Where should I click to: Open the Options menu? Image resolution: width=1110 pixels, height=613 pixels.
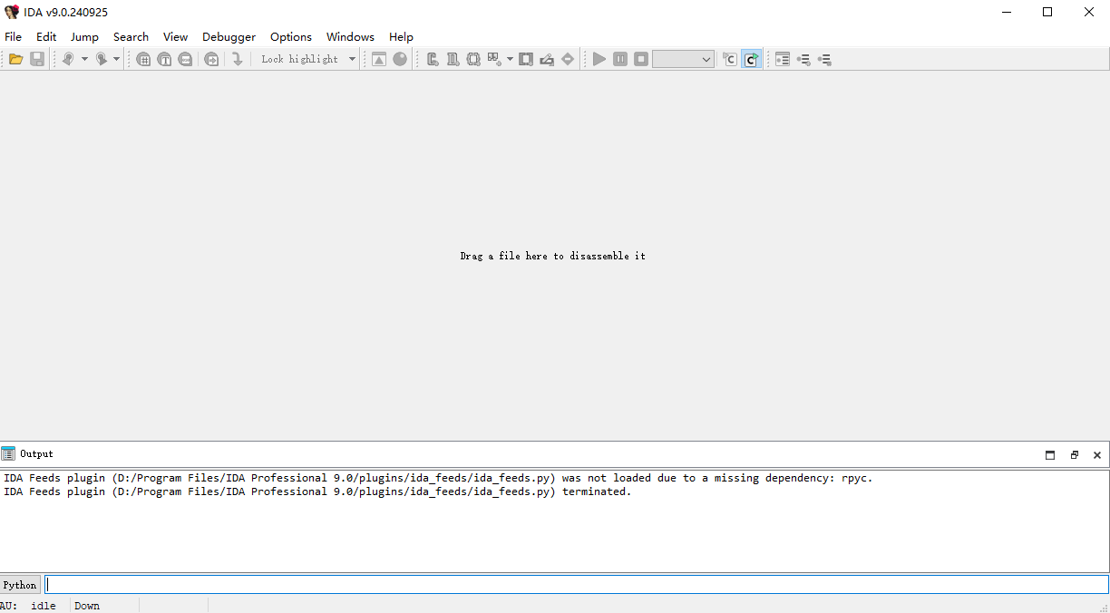[291, 36]
